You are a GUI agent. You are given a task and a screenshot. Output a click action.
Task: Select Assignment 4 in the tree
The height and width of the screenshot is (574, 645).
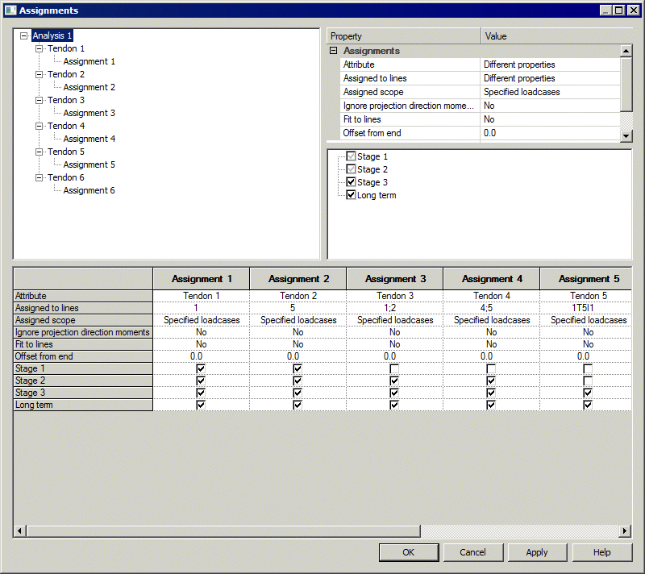[89, 139]
